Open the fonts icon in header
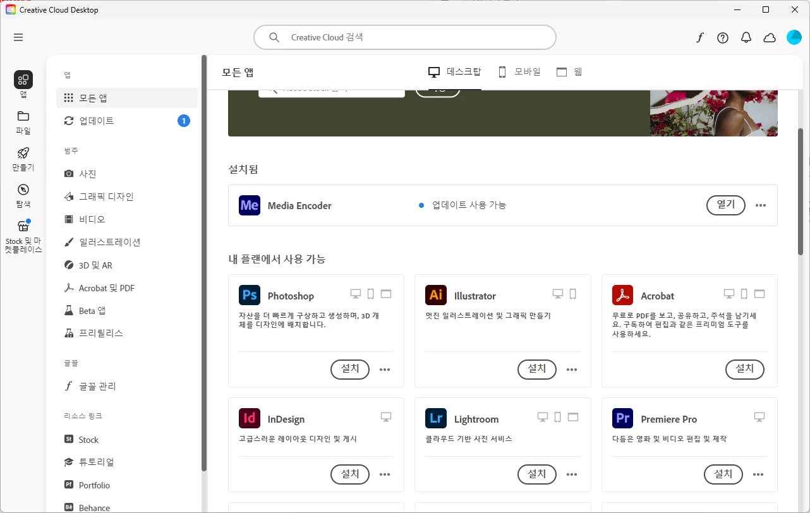 pyautogui.click(x=700, y=38)
